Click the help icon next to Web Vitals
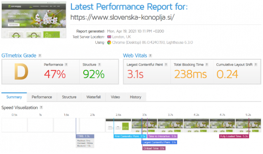The width and height of the screenshot is (263, 154). [x=150, y=56]
